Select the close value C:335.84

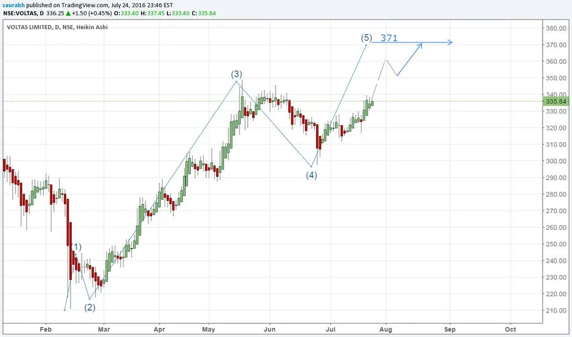(204, 13)
